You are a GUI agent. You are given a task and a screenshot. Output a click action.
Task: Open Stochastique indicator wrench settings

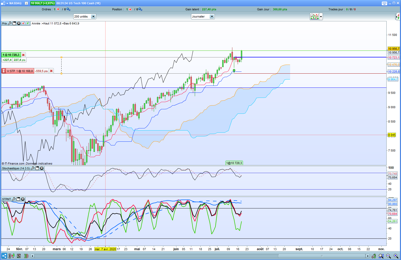click(33, 168)
